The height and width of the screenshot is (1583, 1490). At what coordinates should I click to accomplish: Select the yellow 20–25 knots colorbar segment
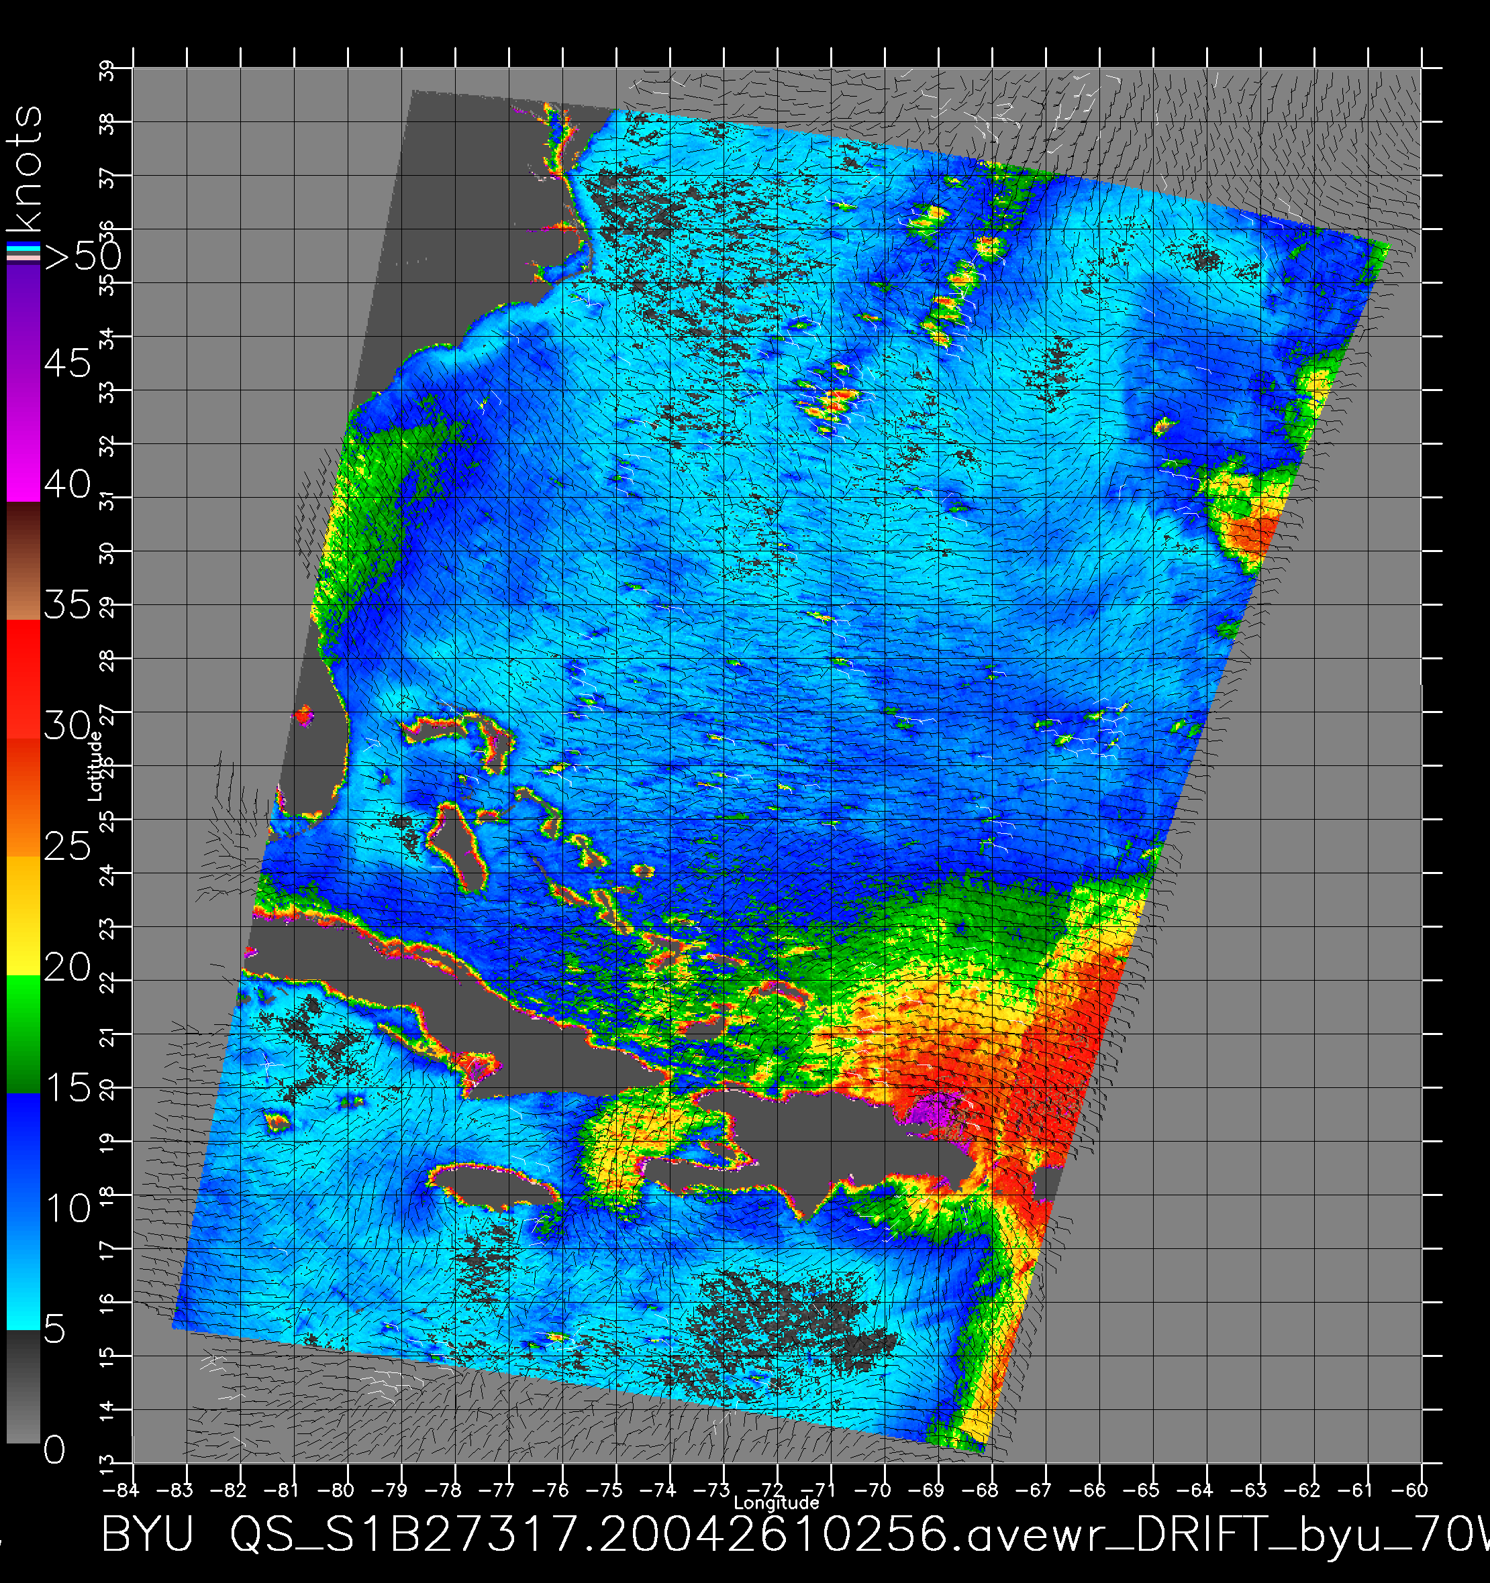click(23, 916)
